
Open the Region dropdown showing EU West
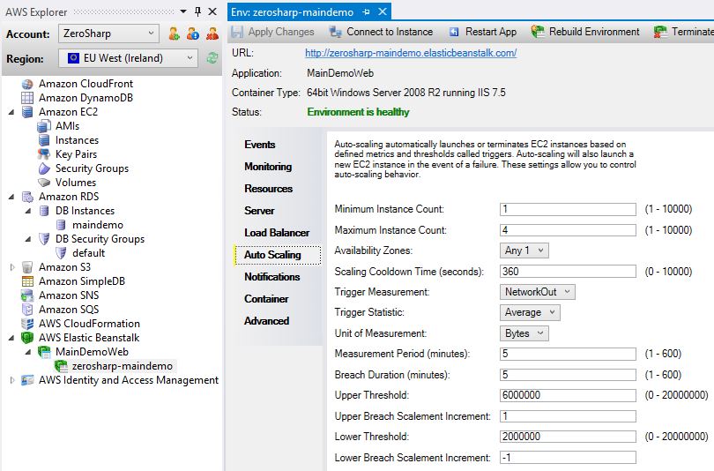pyautogui.click(x=128, y=58)
